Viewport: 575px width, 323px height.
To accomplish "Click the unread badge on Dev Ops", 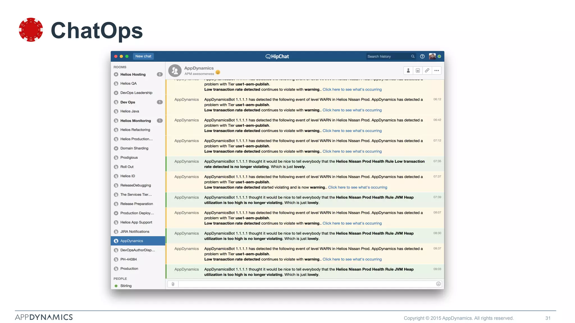I will click(x=159, y=102).
